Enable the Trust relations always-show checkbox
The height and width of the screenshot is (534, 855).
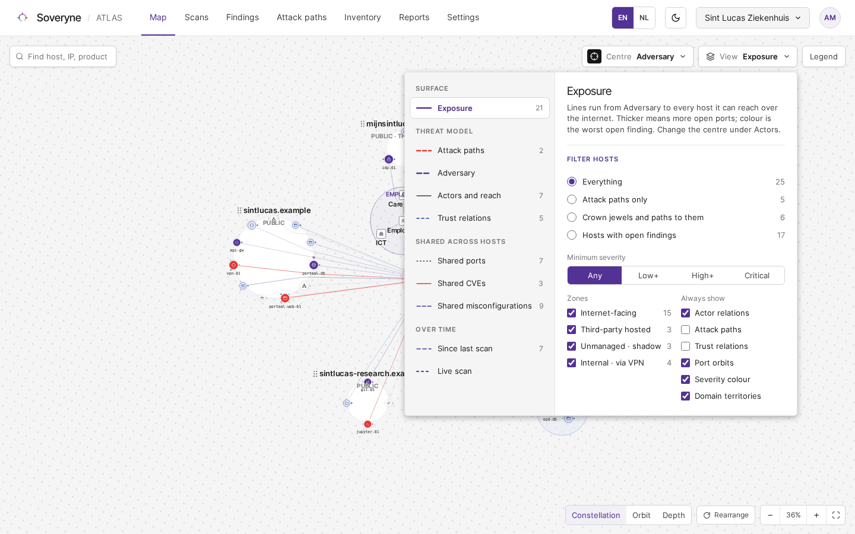686,347
